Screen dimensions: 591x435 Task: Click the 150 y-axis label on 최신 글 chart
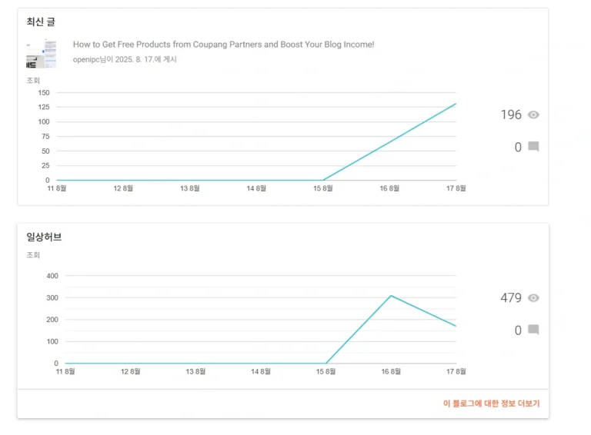tap(44, 92)
